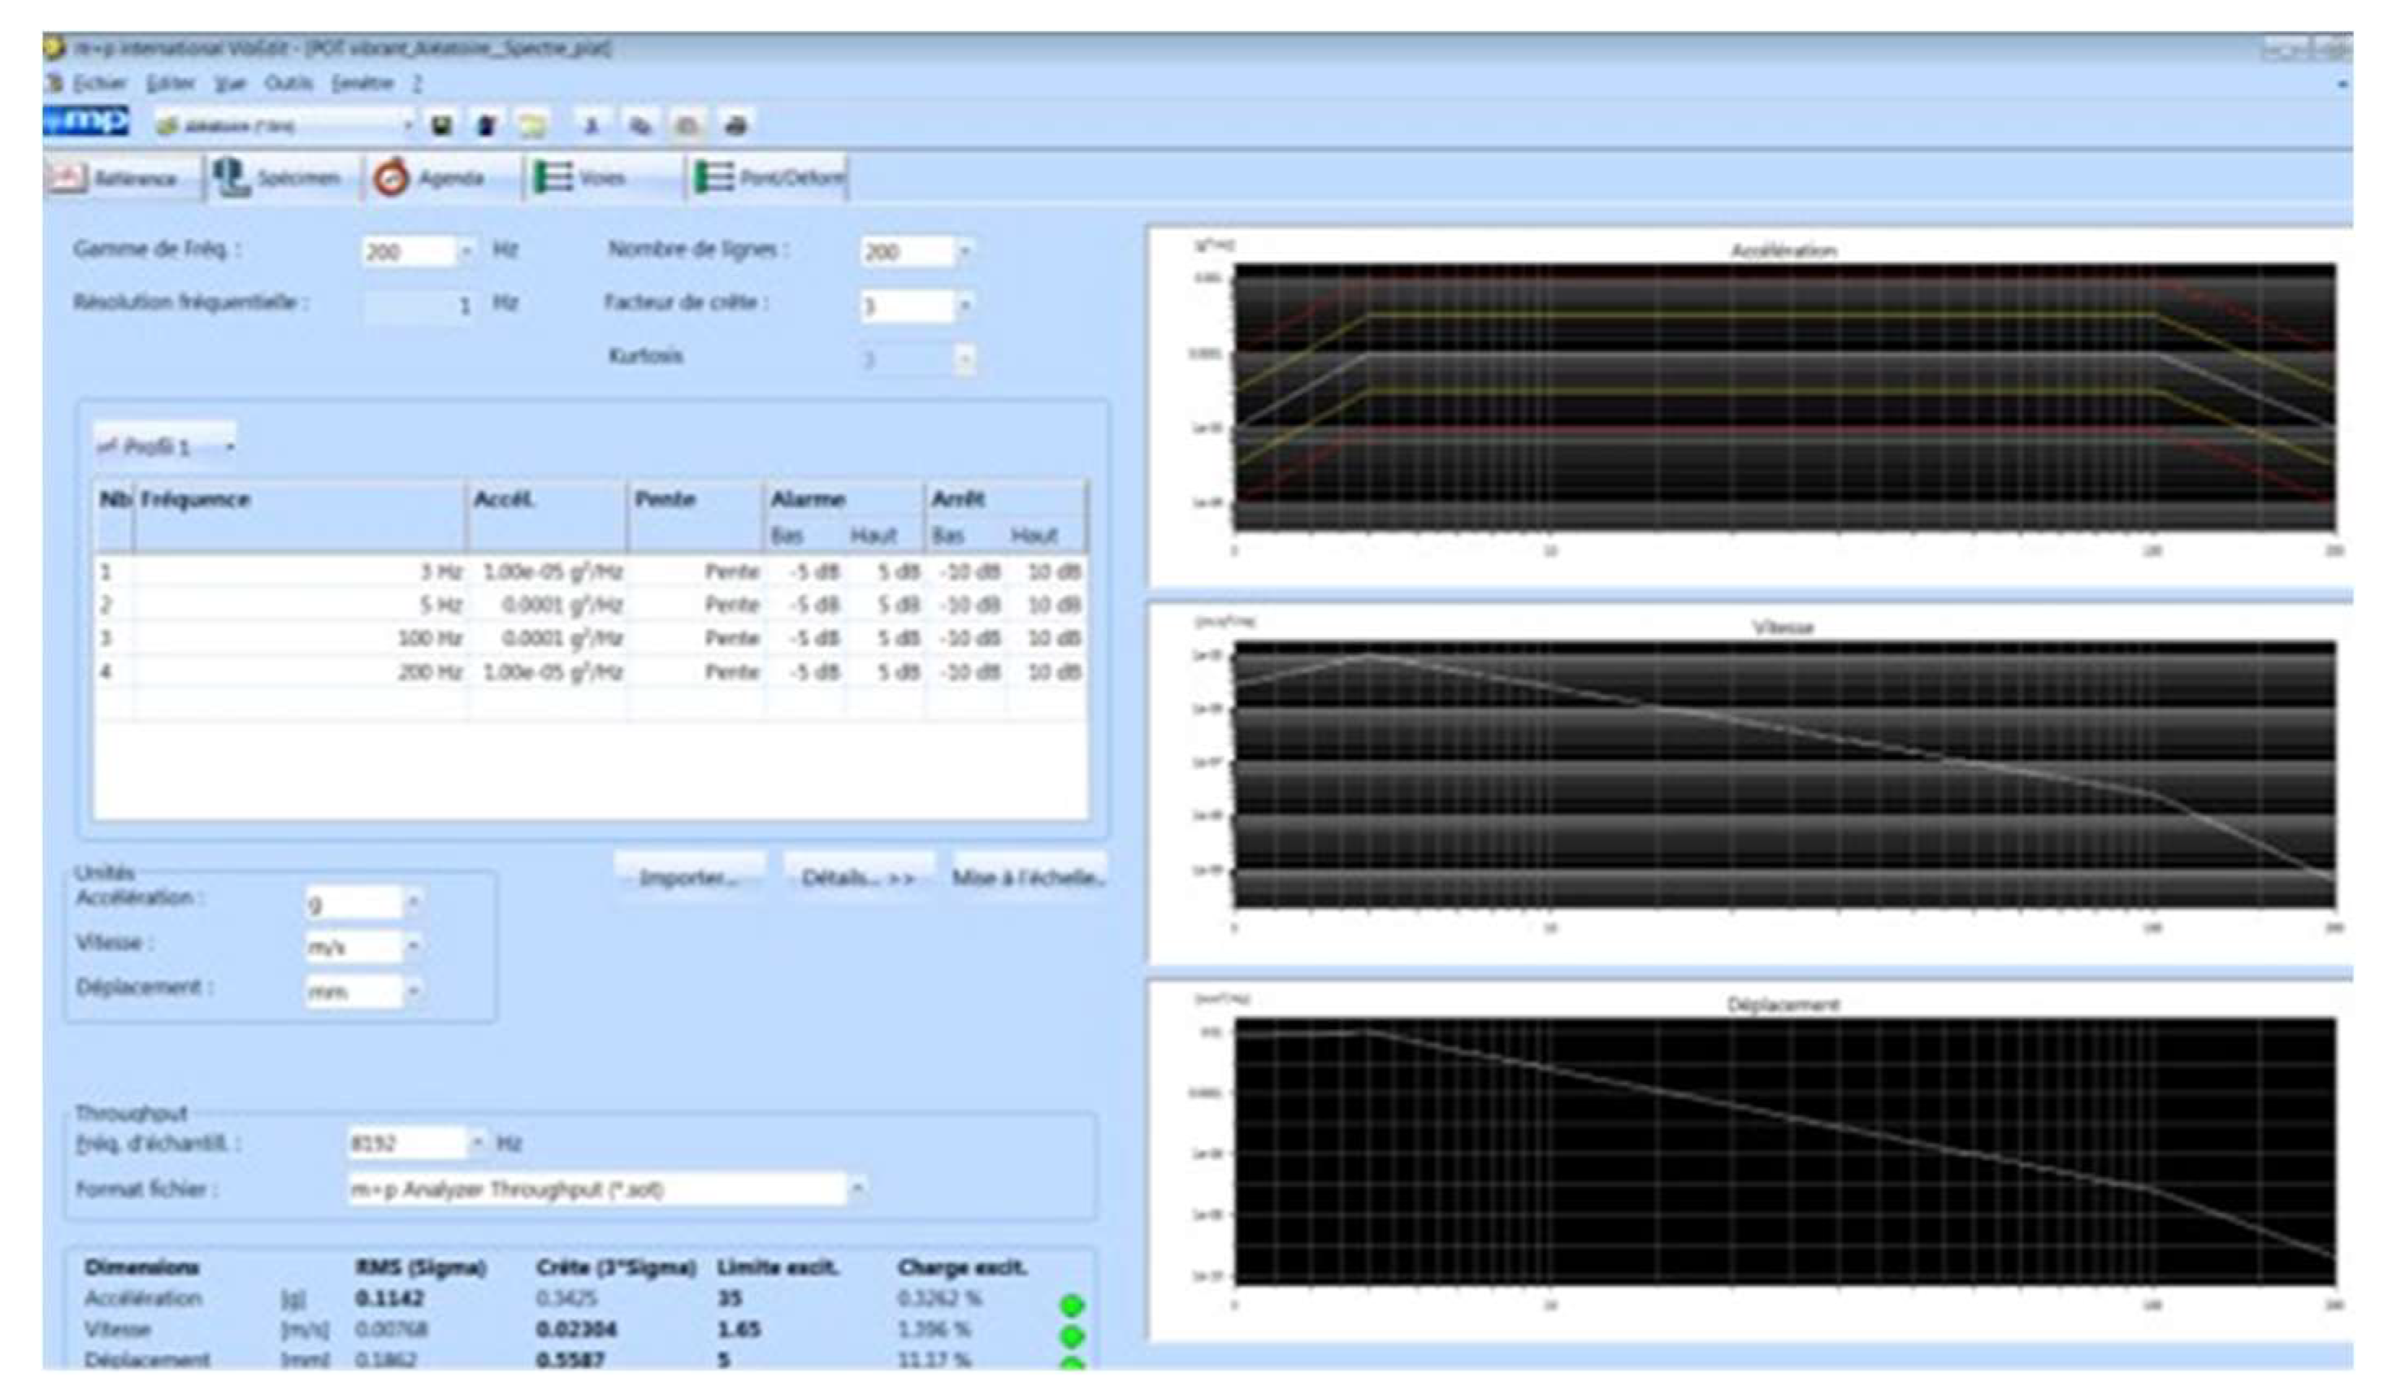
Task: Expand the Gamme de fréq. dropdown
Action: (466, 251)
